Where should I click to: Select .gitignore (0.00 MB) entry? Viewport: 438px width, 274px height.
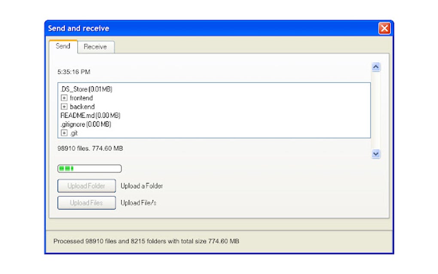tap(86, 124)
